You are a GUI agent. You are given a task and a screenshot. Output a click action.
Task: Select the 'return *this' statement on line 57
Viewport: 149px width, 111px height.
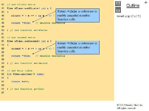(x=21, y=56)
